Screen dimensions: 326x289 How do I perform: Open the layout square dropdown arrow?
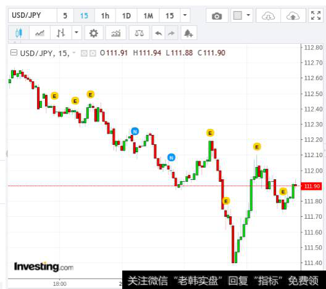pyautogui.click(x=248, y=15)
